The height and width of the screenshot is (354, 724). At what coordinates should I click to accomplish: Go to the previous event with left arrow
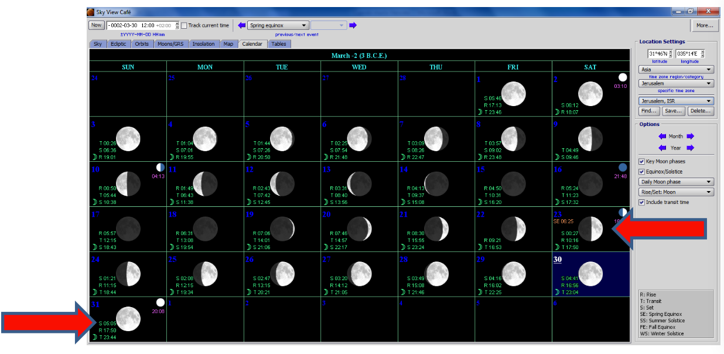point(241,25)
